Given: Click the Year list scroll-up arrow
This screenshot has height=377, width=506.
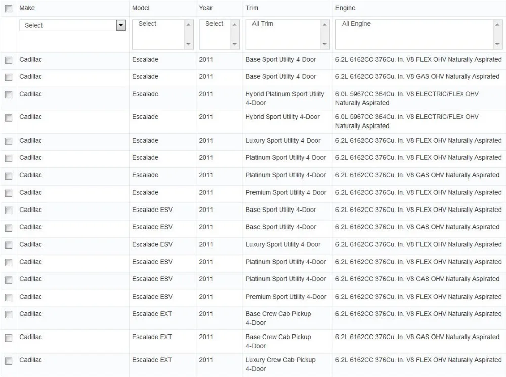Looking at the screenshot, I should [x=235, y=24].
